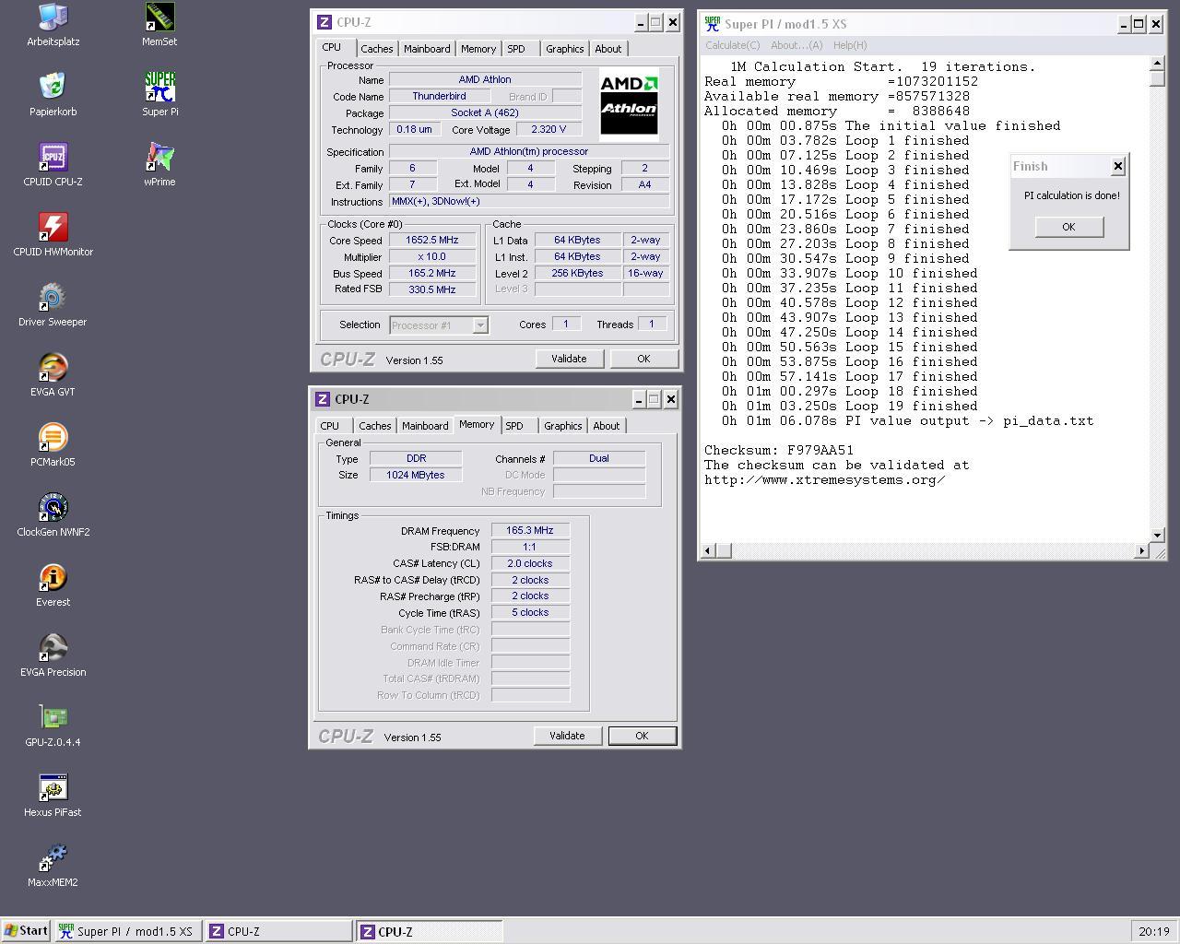Click the lower CPU-Z window title icon
The image size is (1180, 944).
click(322, 399)
